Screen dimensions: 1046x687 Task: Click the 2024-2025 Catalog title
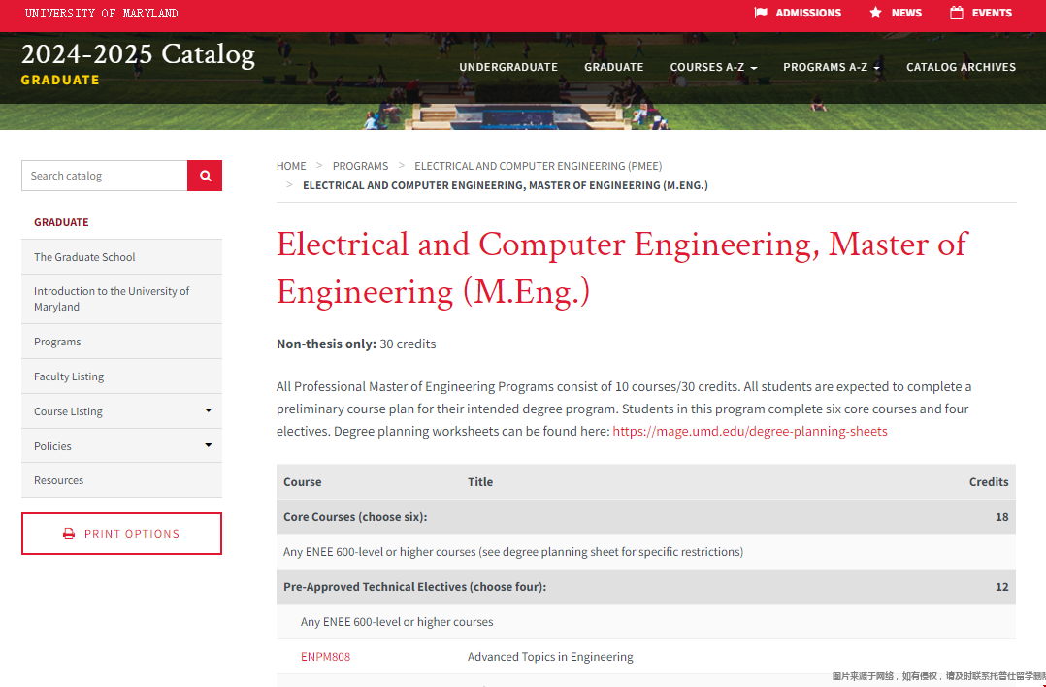coord(138,54)
